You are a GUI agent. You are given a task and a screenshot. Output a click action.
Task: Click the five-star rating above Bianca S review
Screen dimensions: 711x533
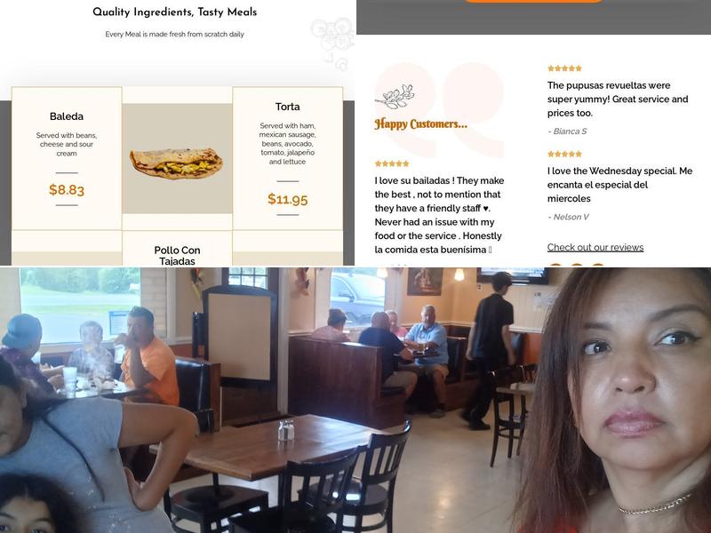[x=564, y=68]
